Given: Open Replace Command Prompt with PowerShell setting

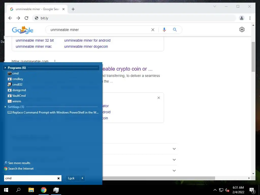Looking at the screenshot, I should [x=53, y=112].
